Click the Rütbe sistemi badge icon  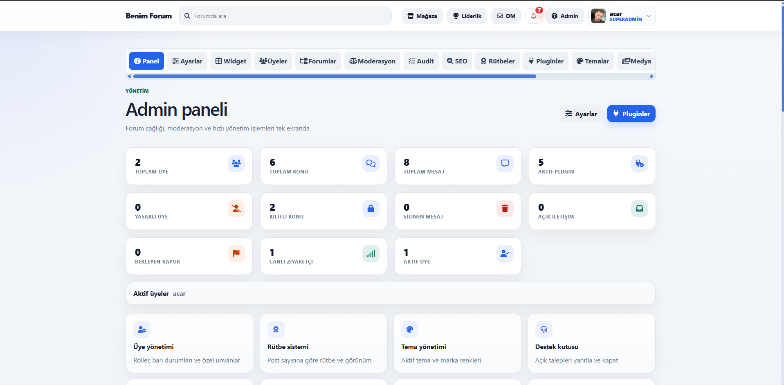click(x=276, y=329)
